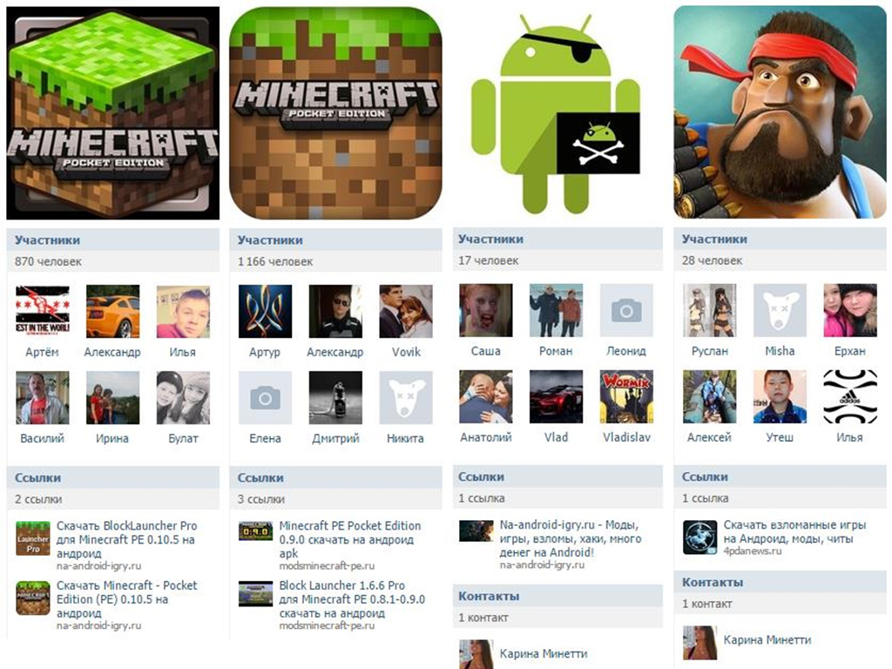Follow the Na-android-igry.ru mods link
The width and height of the screenshot is (892, 669).
571,538
